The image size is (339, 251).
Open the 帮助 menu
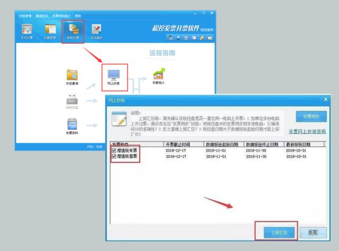click(x=78, y=16)
